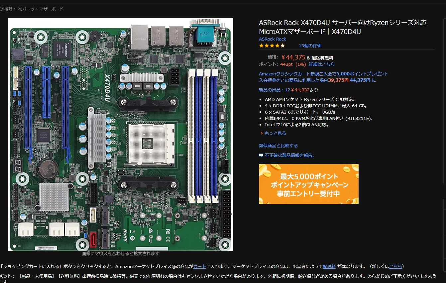Open the カート link in the notice
This screenshot has width=446, height=283.
tap(200, 266)
